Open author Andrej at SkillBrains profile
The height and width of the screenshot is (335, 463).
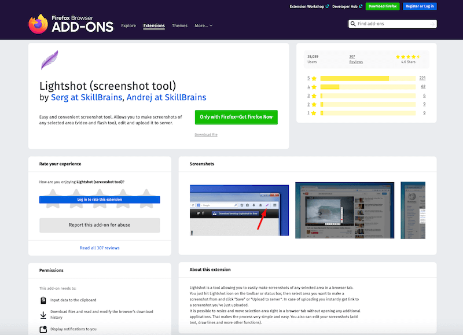(x=166, y=97)
